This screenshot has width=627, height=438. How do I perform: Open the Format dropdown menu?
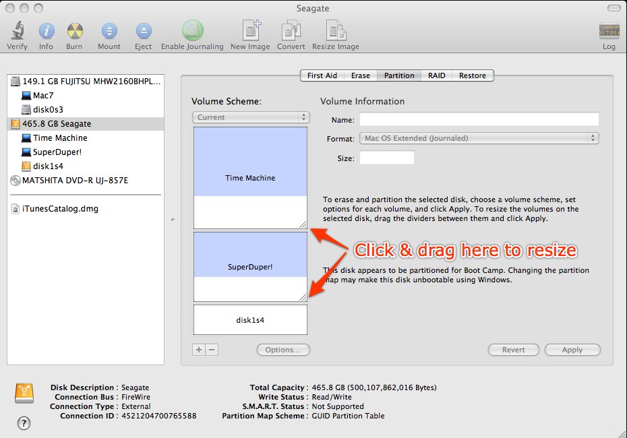coord(479,138)
